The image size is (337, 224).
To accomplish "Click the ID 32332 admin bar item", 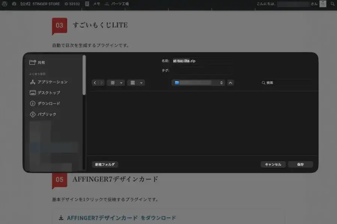I will click(72, 4).
